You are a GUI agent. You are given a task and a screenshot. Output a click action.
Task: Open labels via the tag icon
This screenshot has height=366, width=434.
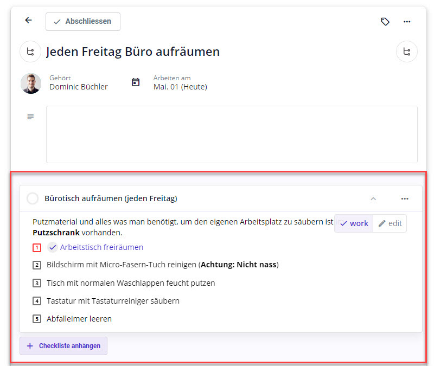click(385, 21)
